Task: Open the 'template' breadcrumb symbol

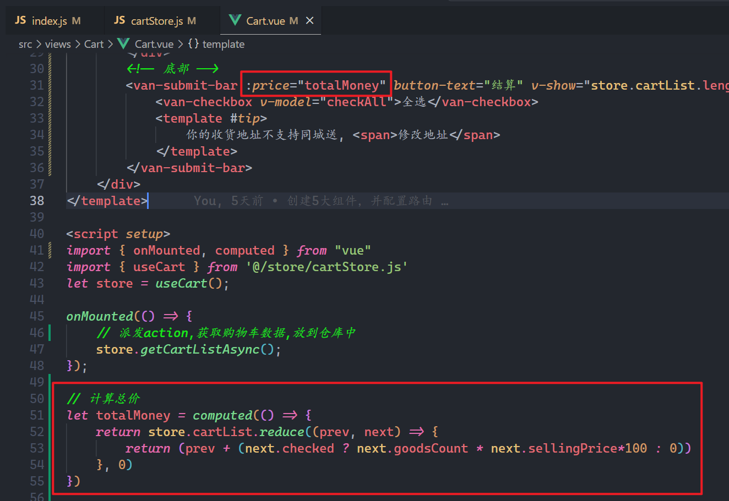Action: click(224, 44)
